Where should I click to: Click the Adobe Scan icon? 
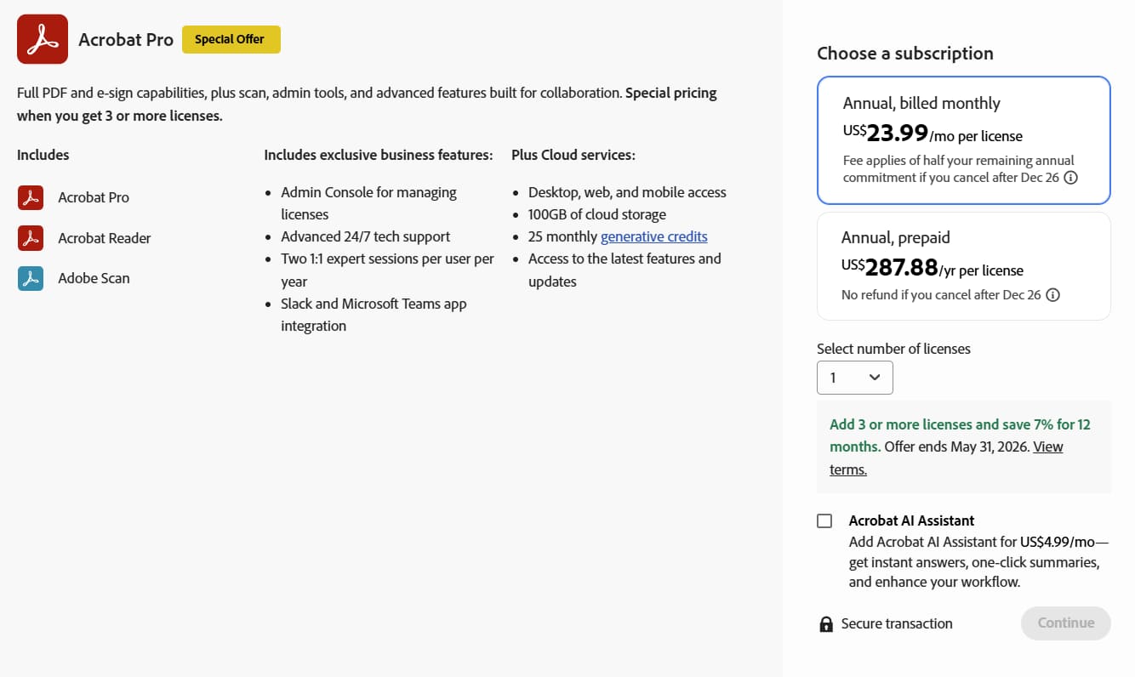pyautogui.click(x=31, y=277)
